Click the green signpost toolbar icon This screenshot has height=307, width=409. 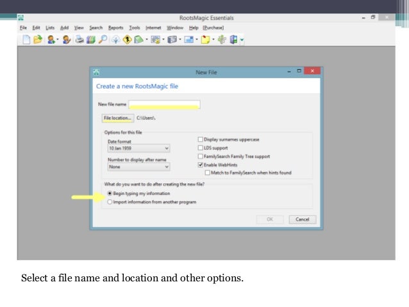point(222,40)
